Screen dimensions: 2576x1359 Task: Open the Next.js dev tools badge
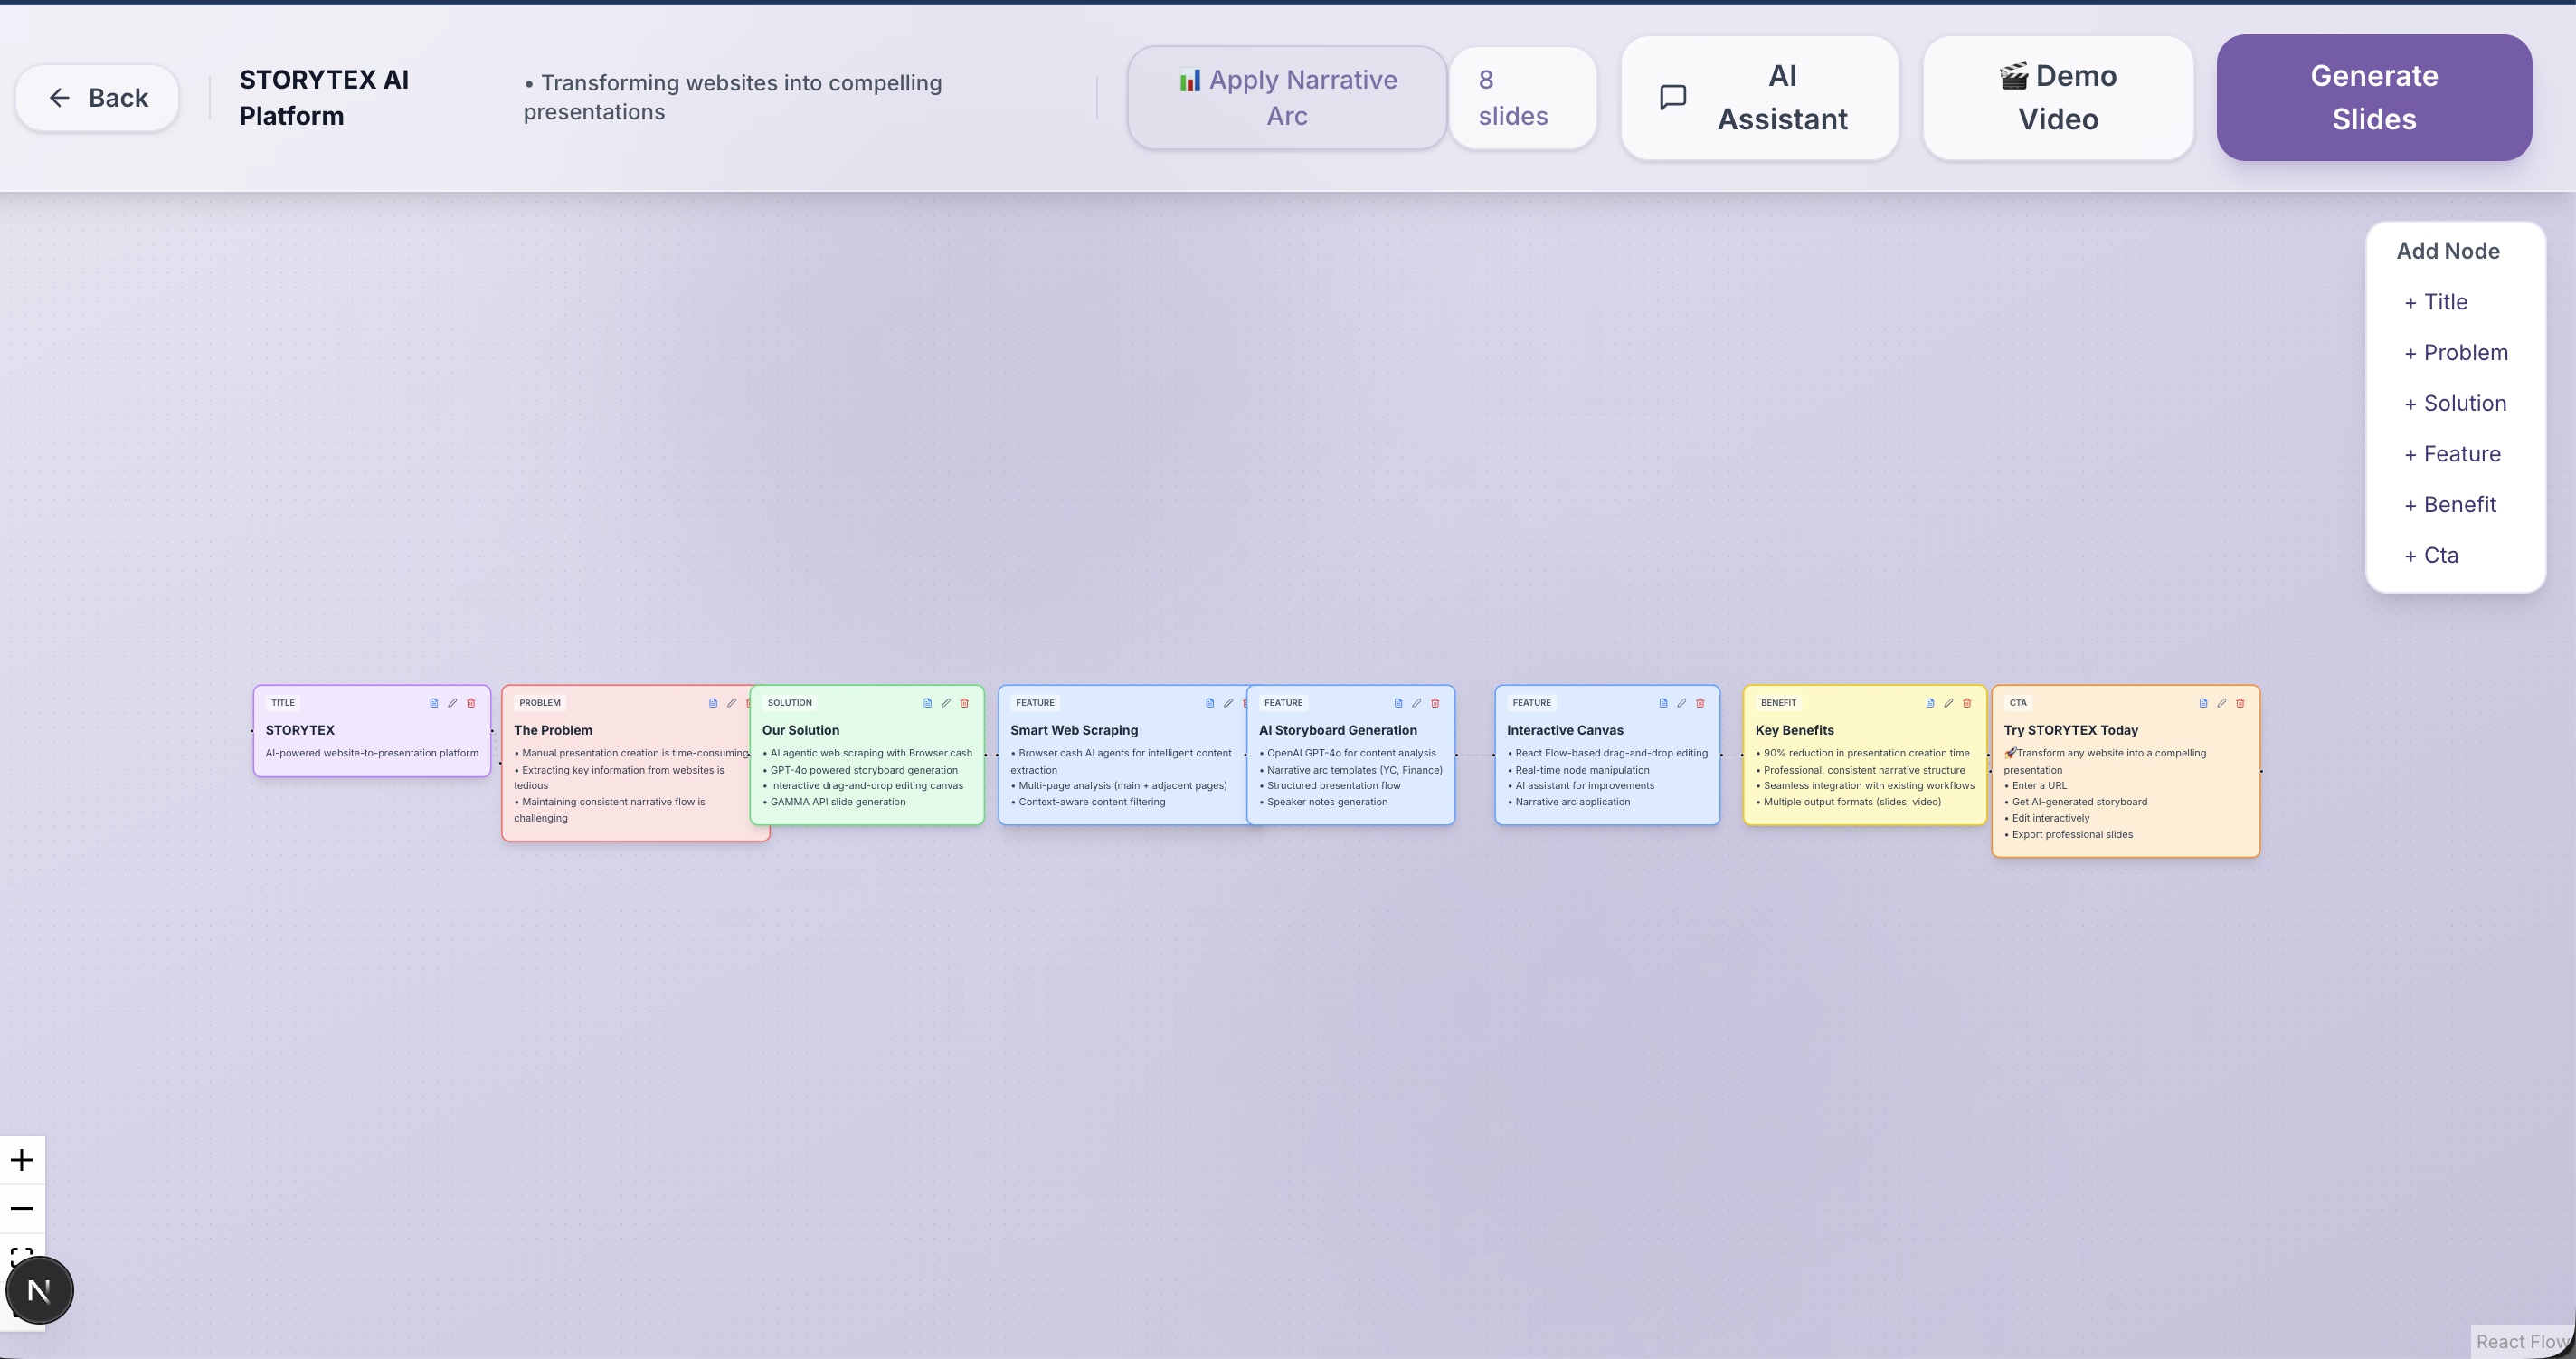tap(39, 1291)
